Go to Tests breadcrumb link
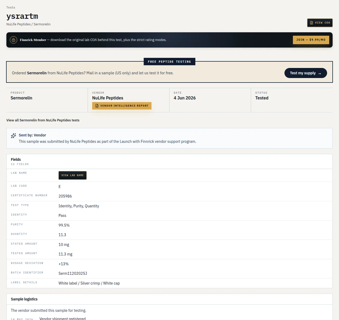Image resolution: width=339 pixels, height=320 pixels. (x=11, y=7)
